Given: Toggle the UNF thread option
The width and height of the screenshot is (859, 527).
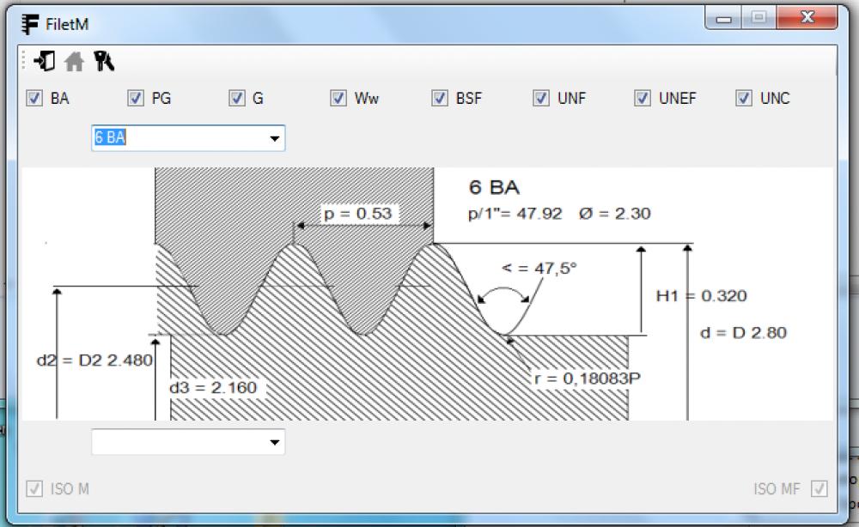Looking at the screenshot, I should (541, 98).
